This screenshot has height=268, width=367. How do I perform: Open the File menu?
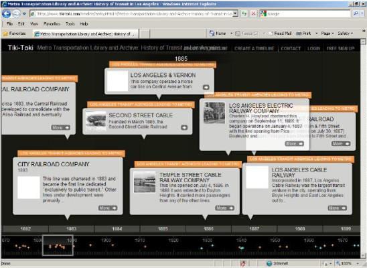tap(9, 24)
